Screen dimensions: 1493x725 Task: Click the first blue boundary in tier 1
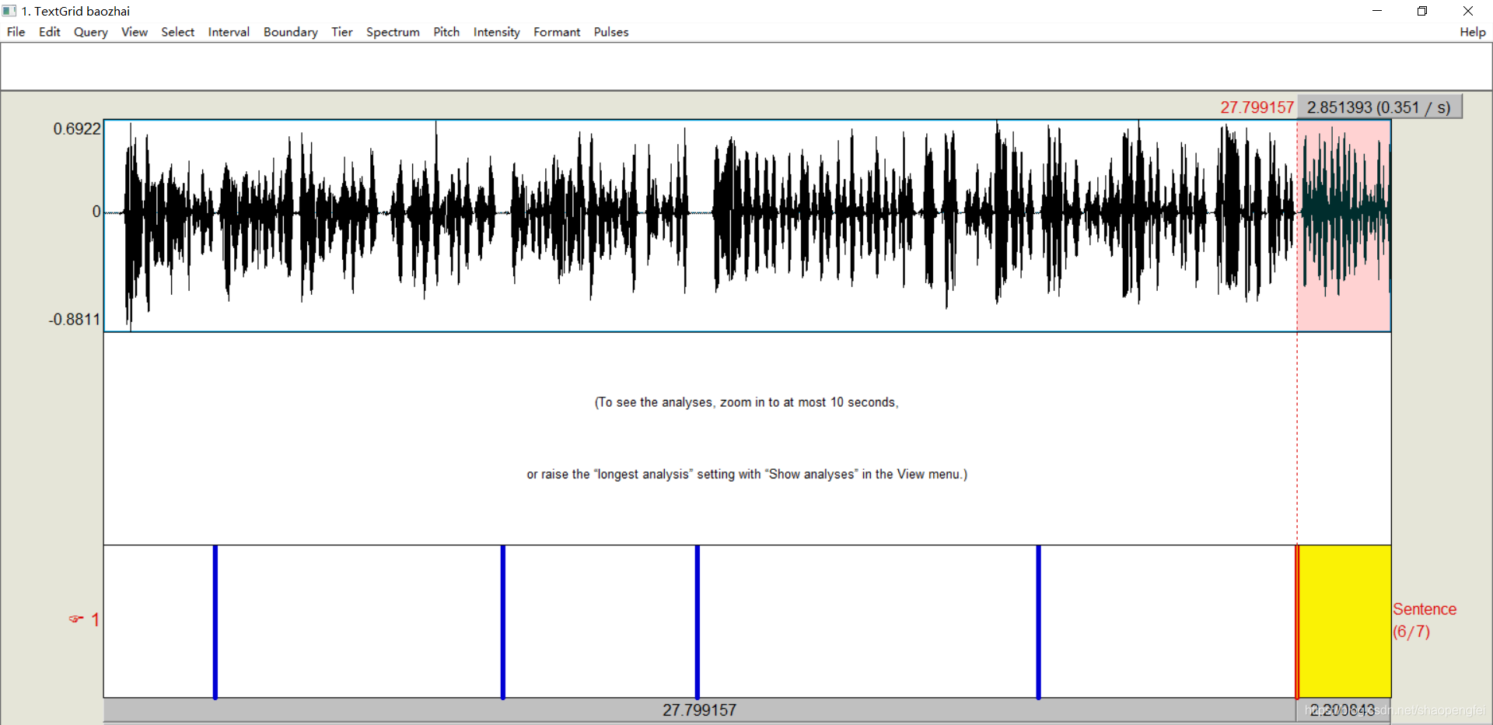tap(215, 621)
